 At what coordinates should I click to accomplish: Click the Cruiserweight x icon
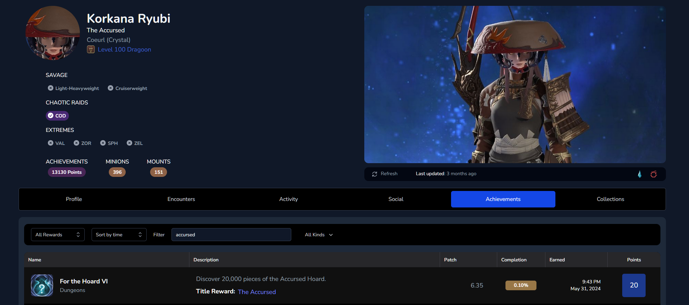(x=111, y=88)
